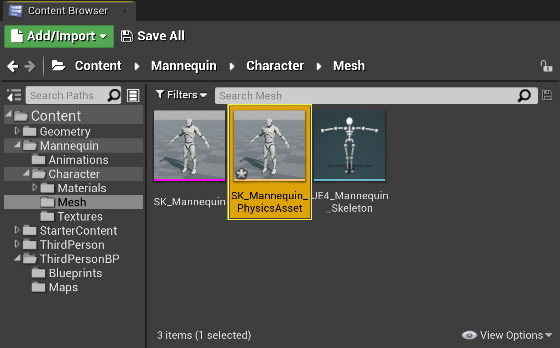Viewport: 560px width, 348px height.
Task: Click the SK_Mannequin asset name label
Action: point(190,202)
